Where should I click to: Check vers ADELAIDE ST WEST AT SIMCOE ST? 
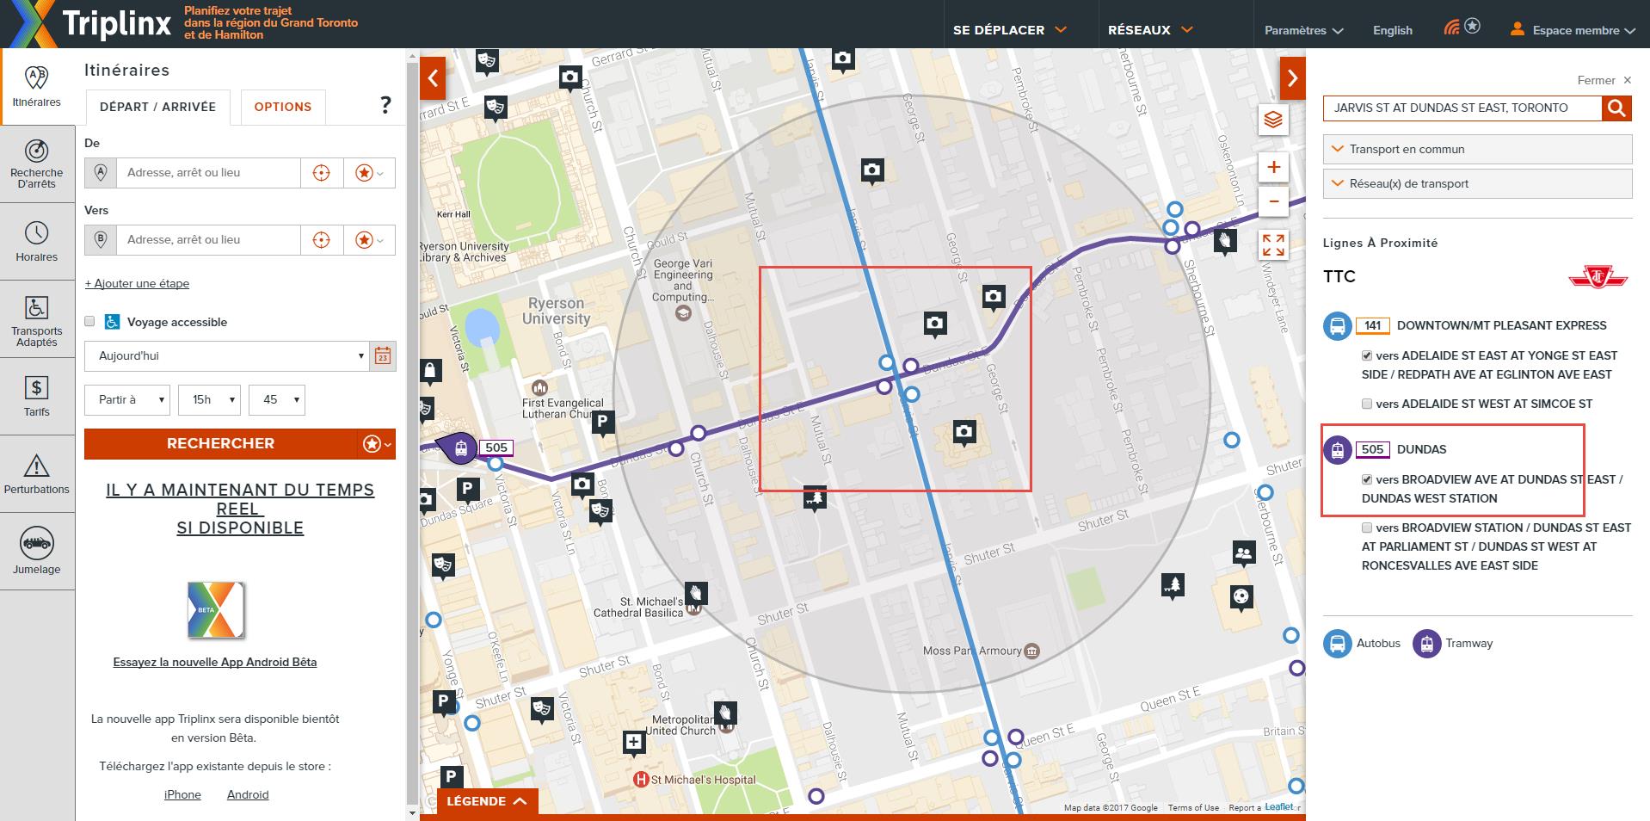point(1367,404)
